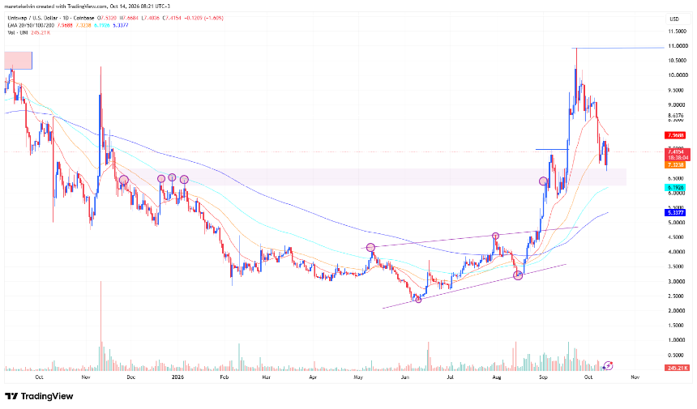
Task: Click the orange 7.3238 EMA price scale label
Action: 675,164
